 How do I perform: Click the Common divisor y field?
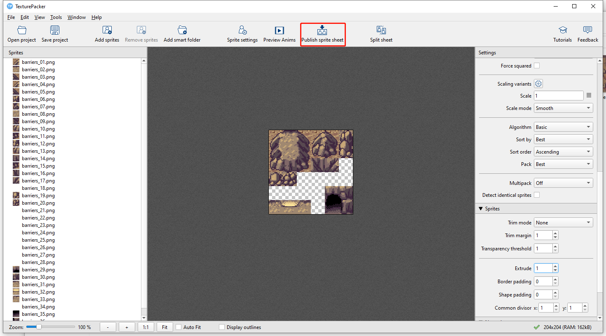[575, 308]
